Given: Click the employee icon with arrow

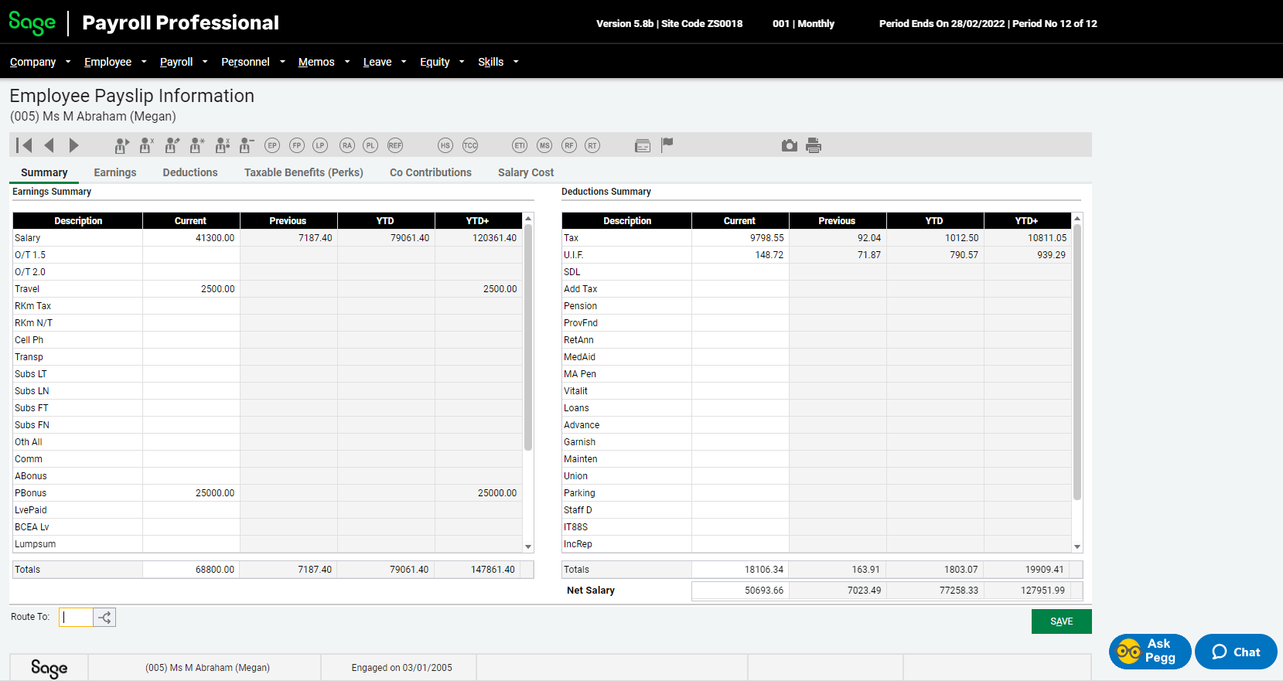Looking at the screenshot, I should [x=121, y=145].
